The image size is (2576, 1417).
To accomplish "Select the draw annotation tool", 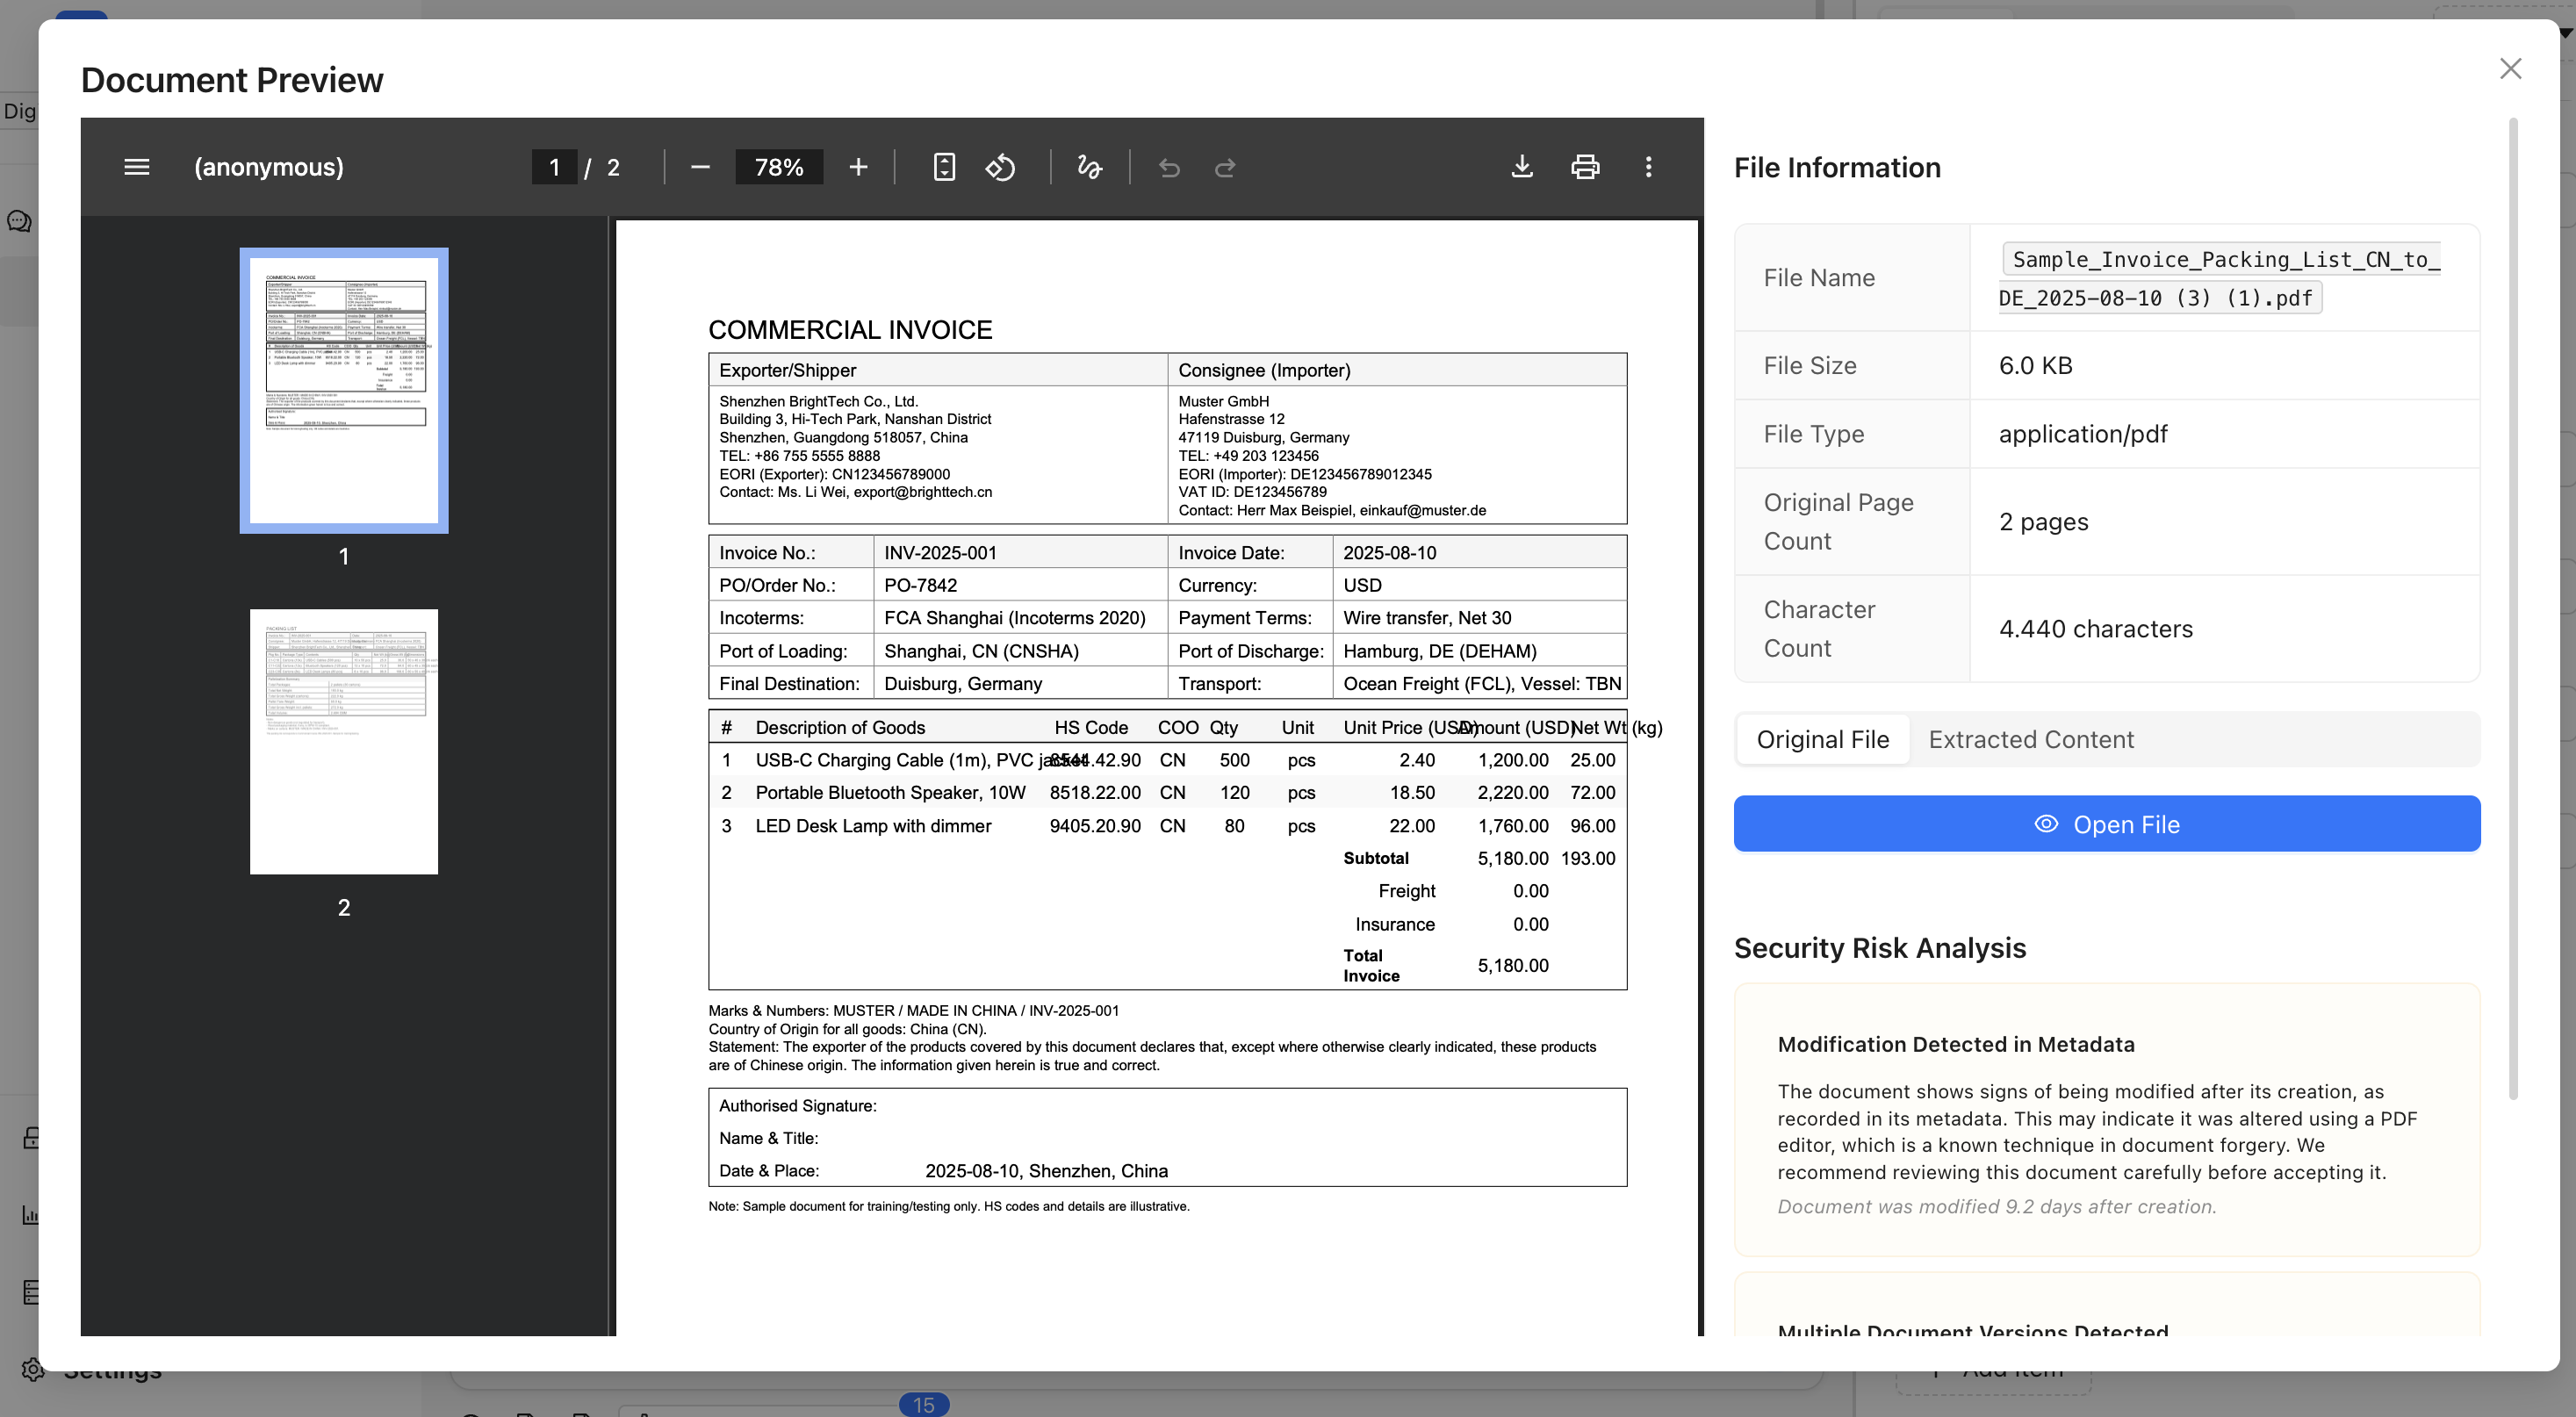I will point(1089,167).
